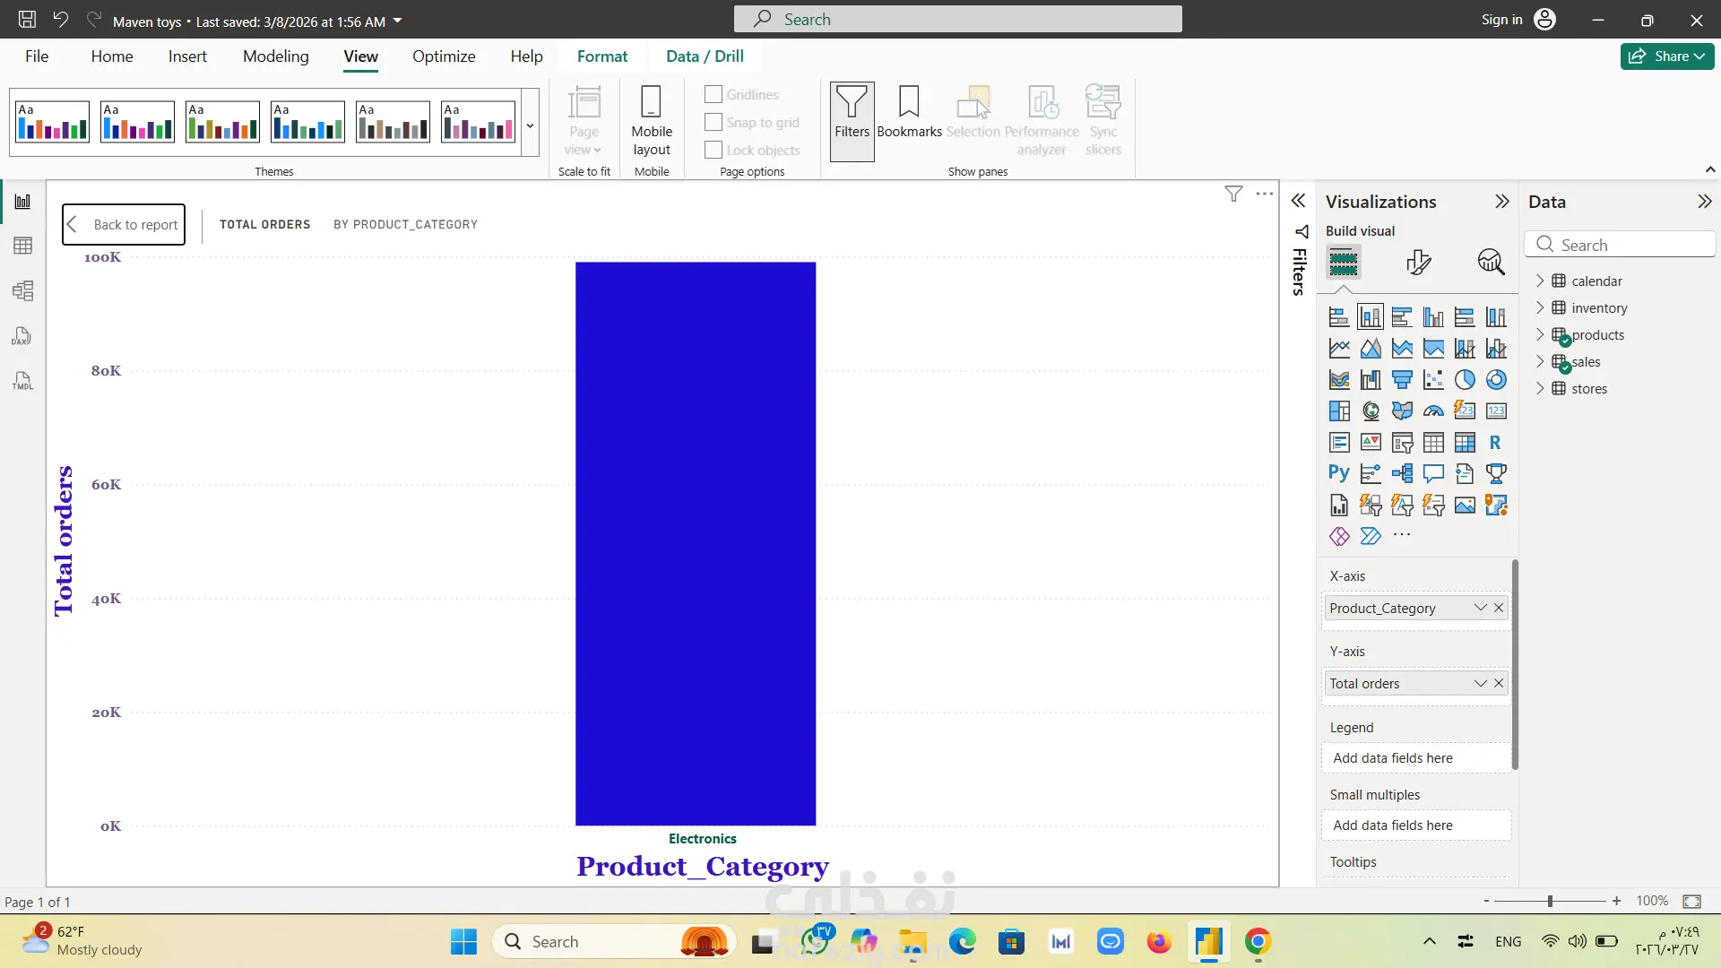Click the Share button
Image resolution: width=1721 pixels, height=968 pixels.
(1666, 56)
